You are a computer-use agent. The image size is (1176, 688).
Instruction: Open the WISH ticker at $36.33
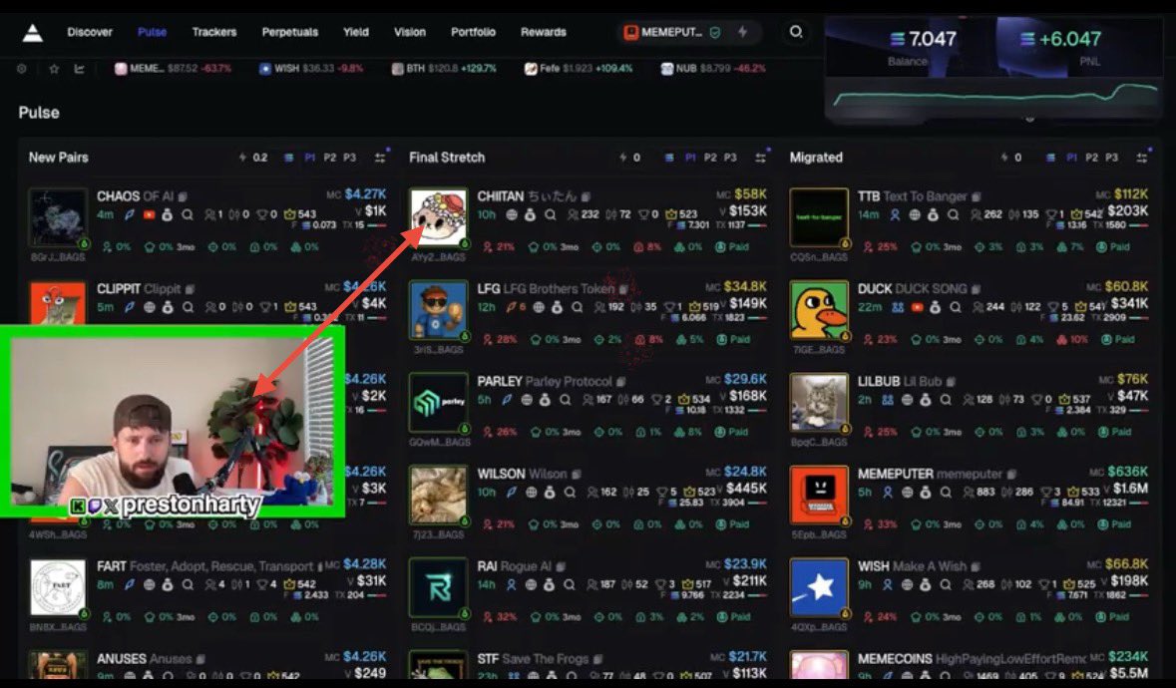311,68
